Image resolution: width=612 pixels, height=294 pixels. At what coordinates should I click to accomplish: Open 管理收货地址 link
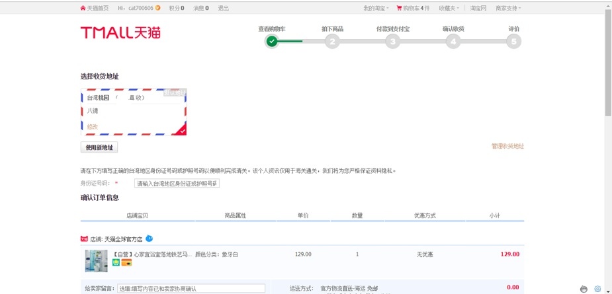[507, 146]
